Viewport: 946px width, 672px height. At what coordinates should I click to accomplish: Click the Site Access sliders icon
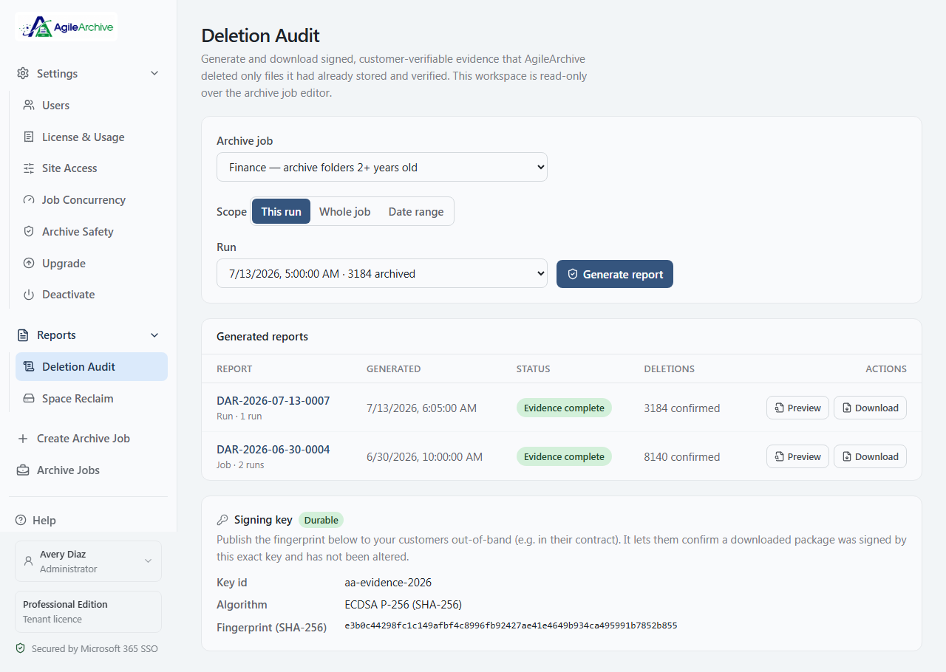(29, 168)
